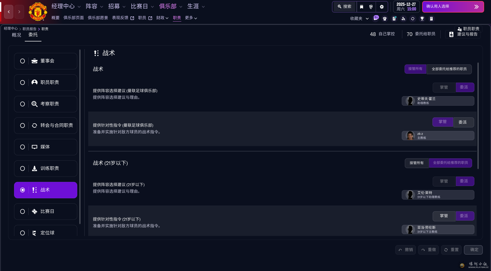Click the Manchester United club crest
This screenshot has width=491, height=271.
(38, 12)
